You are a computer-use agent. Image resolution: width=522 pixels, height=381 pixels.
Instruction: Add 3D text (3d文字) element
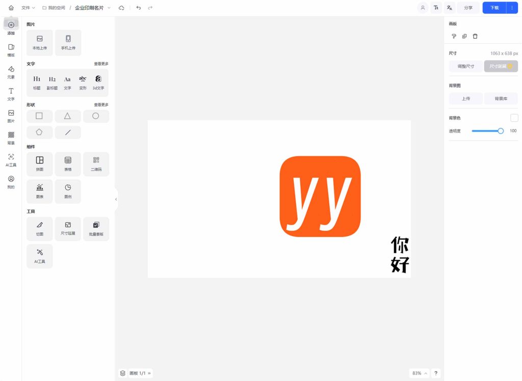98,82
